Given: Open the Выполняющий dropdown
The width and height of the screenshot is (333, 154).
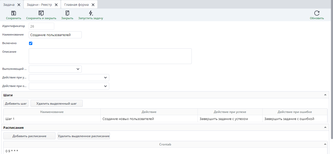Looking at the screenshot, I should [x=55, y=69].
